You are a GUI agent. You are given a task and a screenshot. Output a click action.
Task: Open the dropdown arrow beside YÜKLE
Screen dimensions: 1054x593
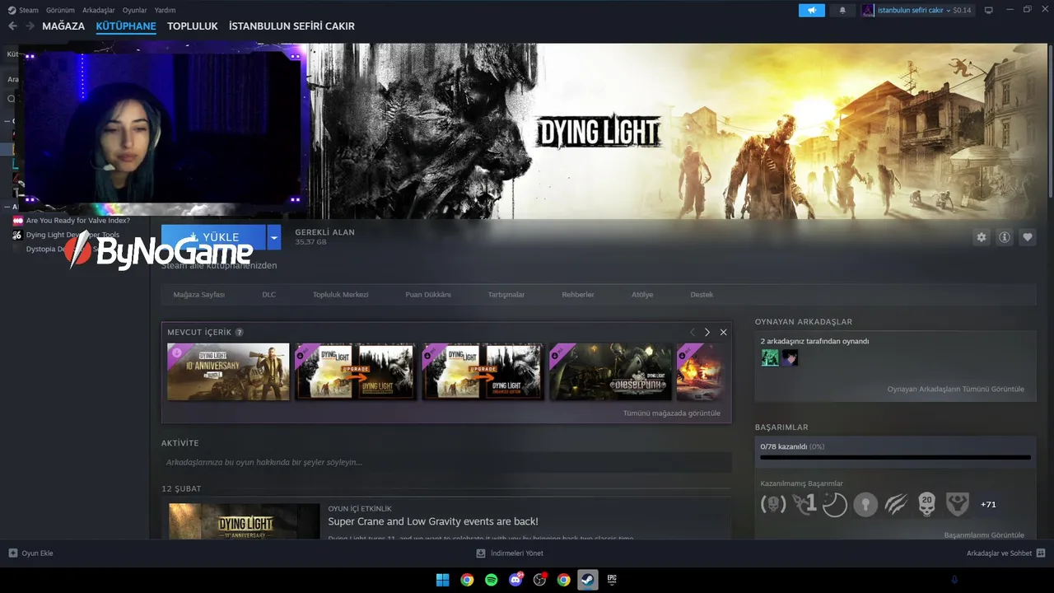pyautogui.click(x=274, y=237)
